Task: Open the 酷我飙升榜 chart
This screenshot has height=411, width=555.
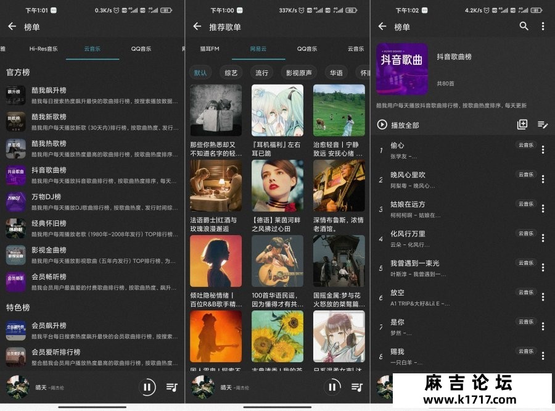Action: (92, 95)
